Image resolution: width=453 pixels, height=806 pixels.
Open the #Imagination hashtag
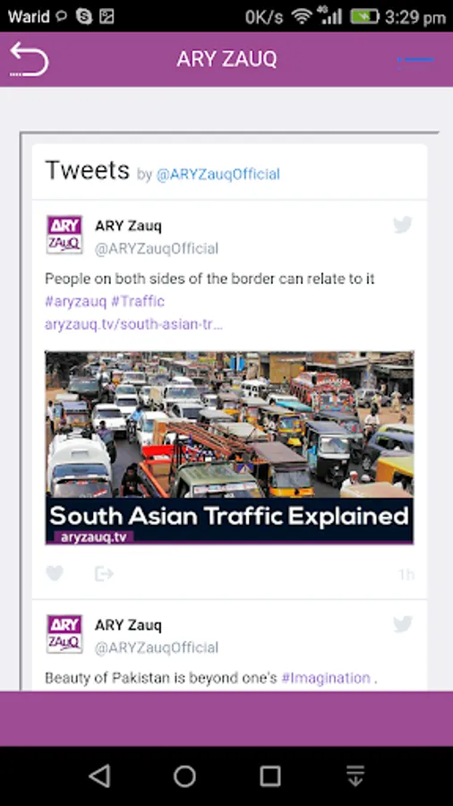[326, 678]
